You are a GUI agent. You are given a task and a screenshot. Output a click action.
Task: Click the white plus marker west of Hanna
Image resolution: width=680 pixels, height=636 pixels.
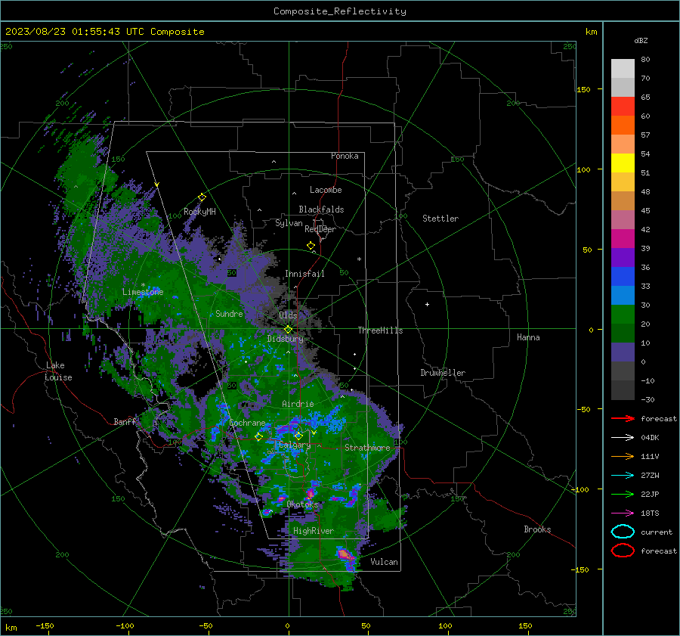[x=427, y=304]
